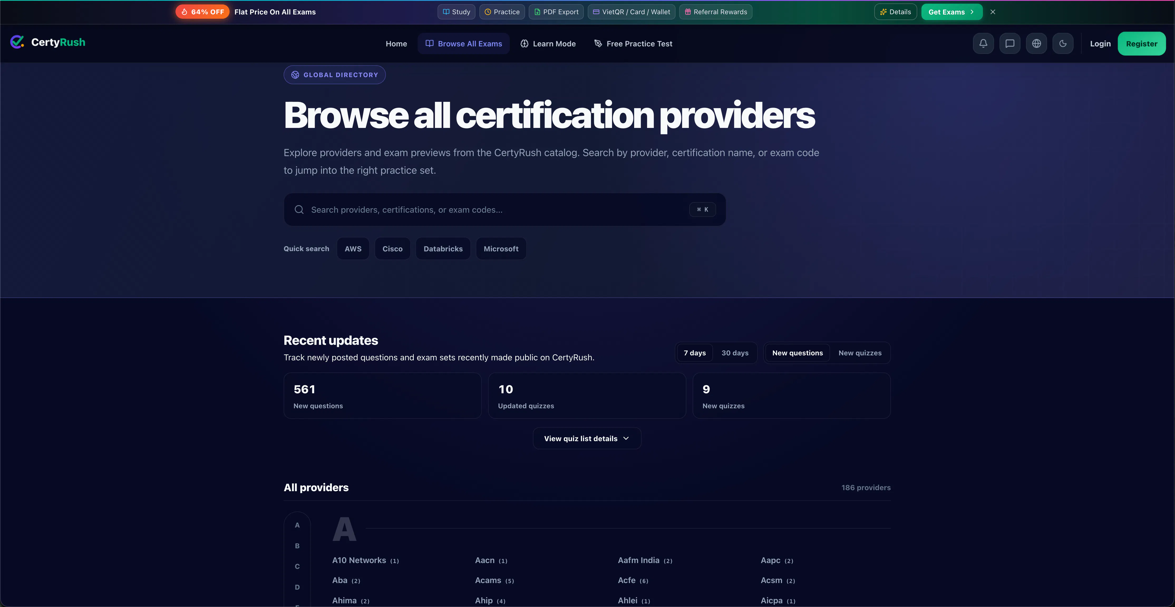
Task: Click the Global Directory badge
Action: click(x=335, y=75)
